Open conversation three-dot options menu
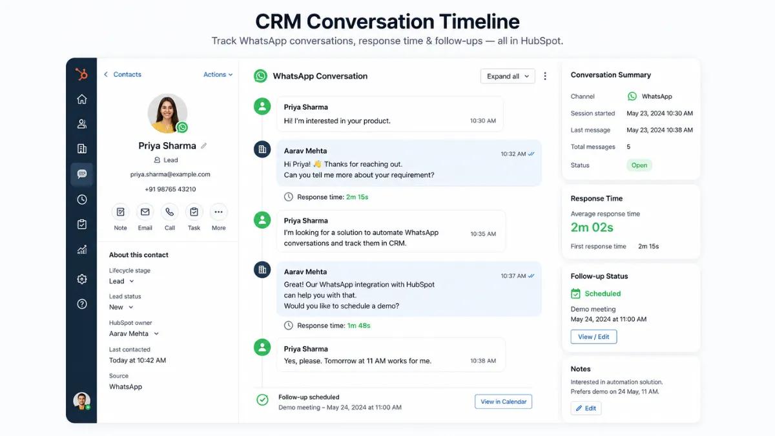Image resolution: width=775 pixels, height=436 pixels. (x=545, y=76)
